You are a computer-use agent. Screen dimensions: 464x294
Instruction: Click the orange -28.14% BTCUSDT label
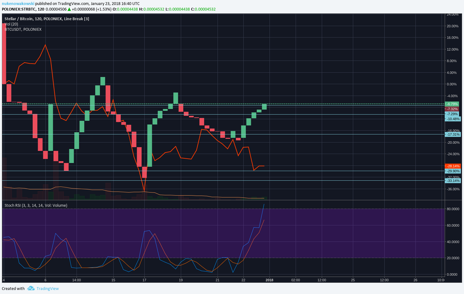453,166
